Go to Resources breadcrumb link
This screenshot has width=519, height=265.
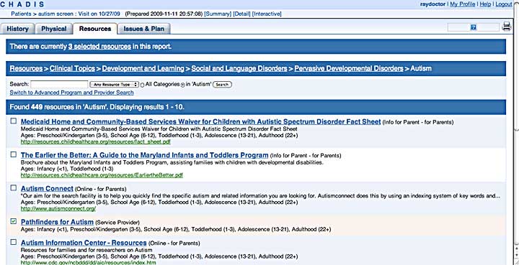pos(26,68)
